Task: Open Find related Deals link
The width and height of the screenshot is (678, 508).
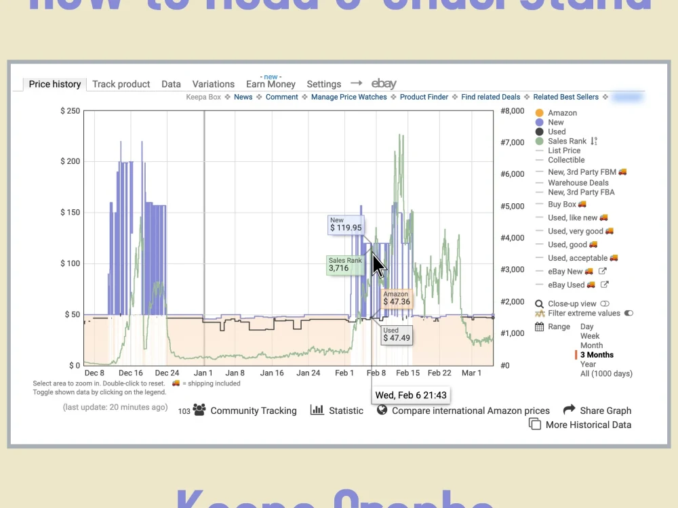Action: [490, 97]
